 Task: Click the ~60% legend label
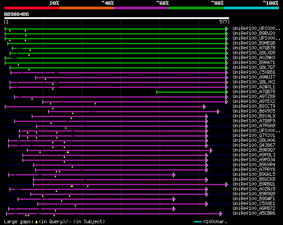click(162, 3)
